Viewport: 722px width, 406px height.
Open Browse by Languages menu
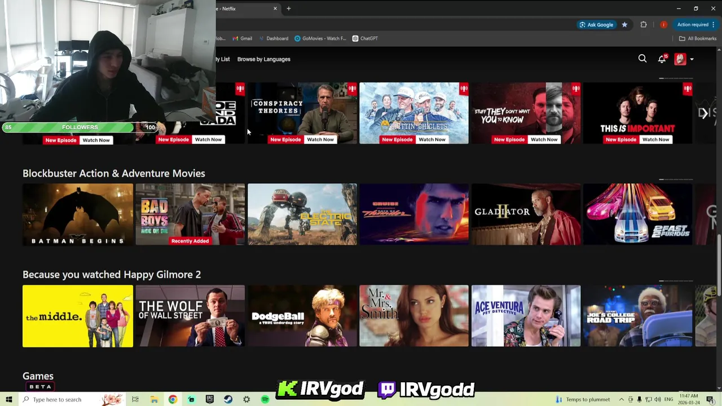263,59
